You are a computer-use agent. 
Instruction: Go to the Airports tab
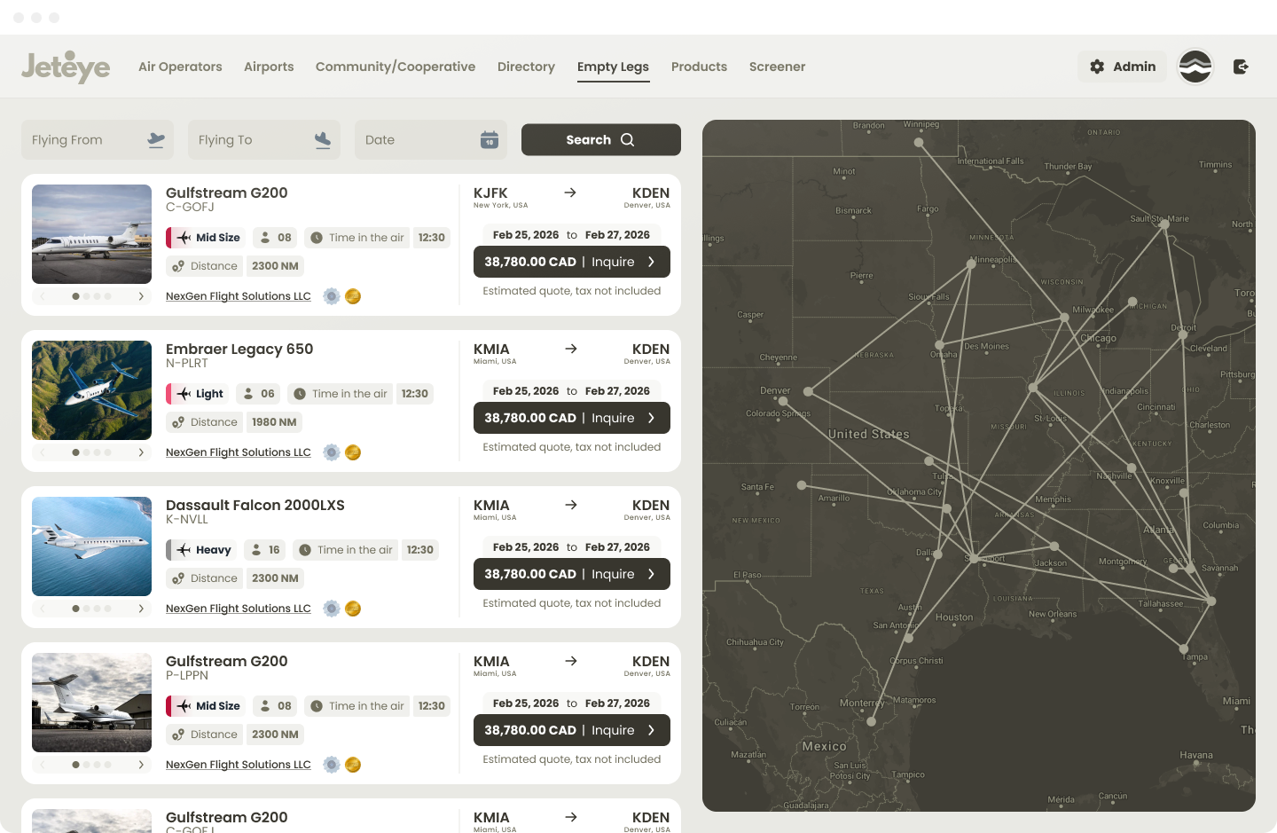269,67
